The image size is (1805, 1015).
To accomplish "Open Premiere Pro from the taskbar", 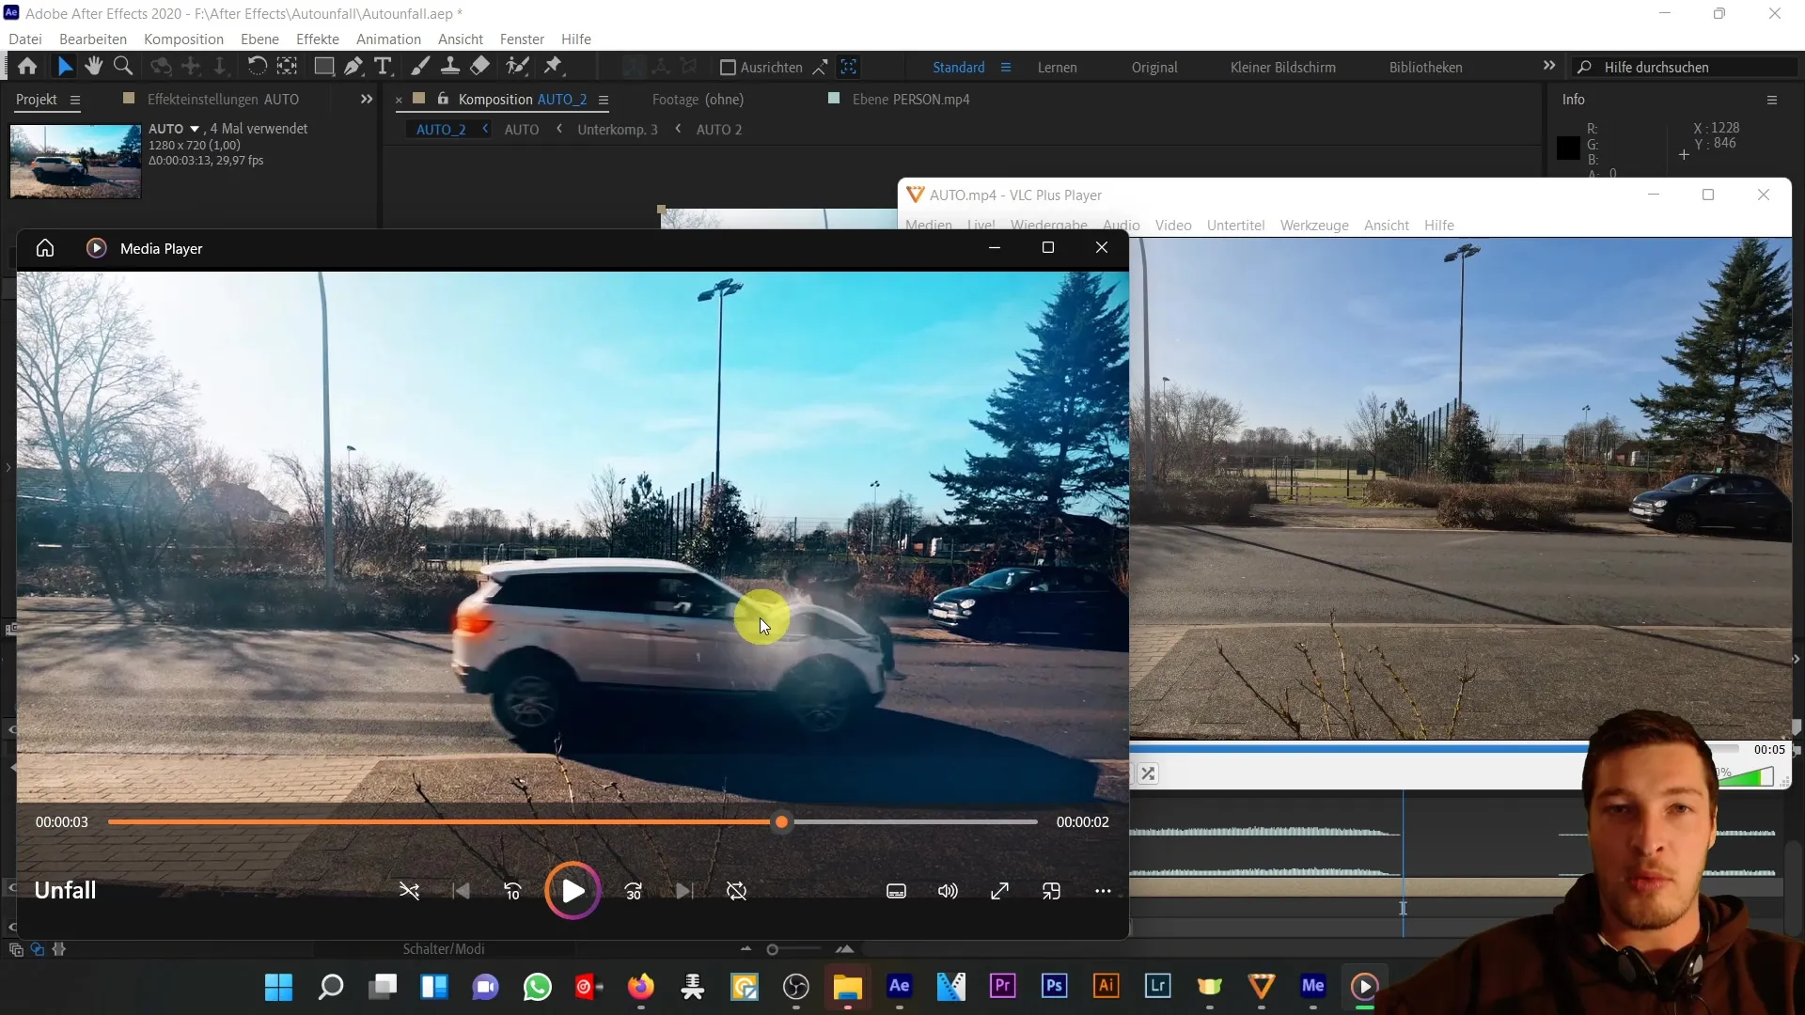I will (x=1003, y=986).
